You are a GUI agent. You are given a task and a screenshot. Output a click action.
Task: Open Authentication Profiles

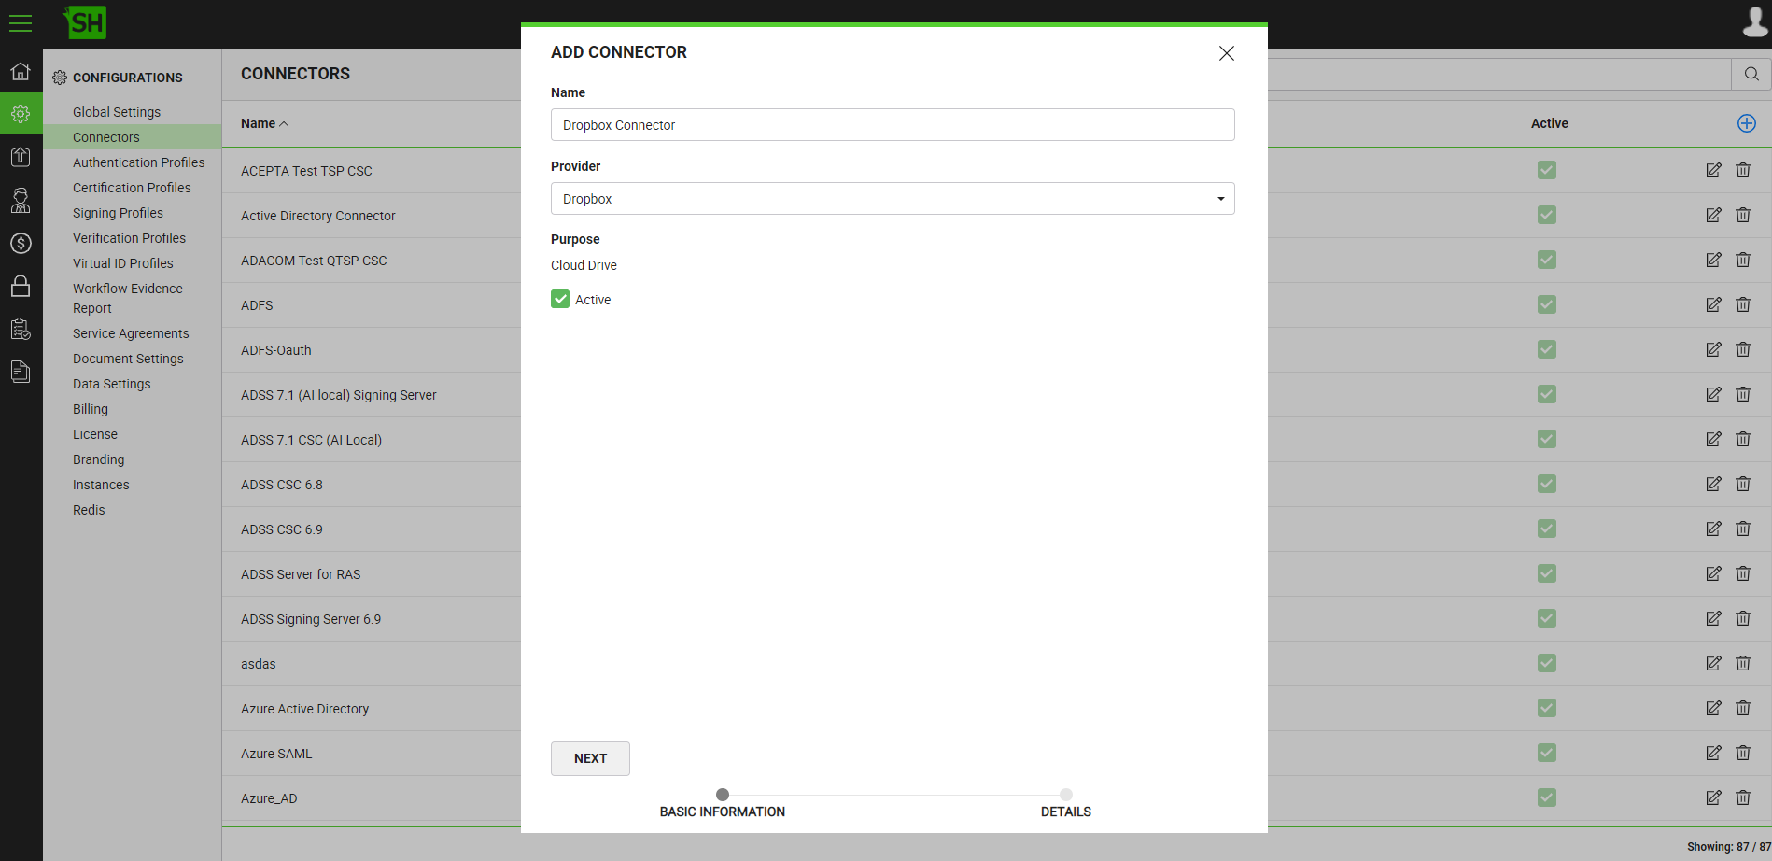point(139,162)
